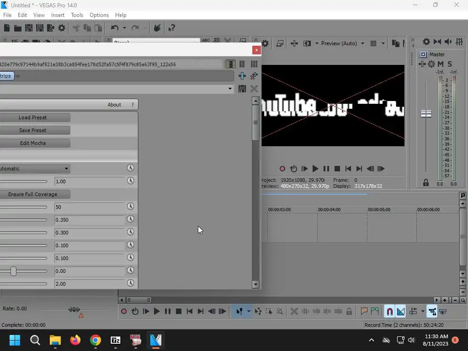Toggle animation clock next to the 50 value
The height and width of the screenshot is (351, 468).
(x=130, y=206)
